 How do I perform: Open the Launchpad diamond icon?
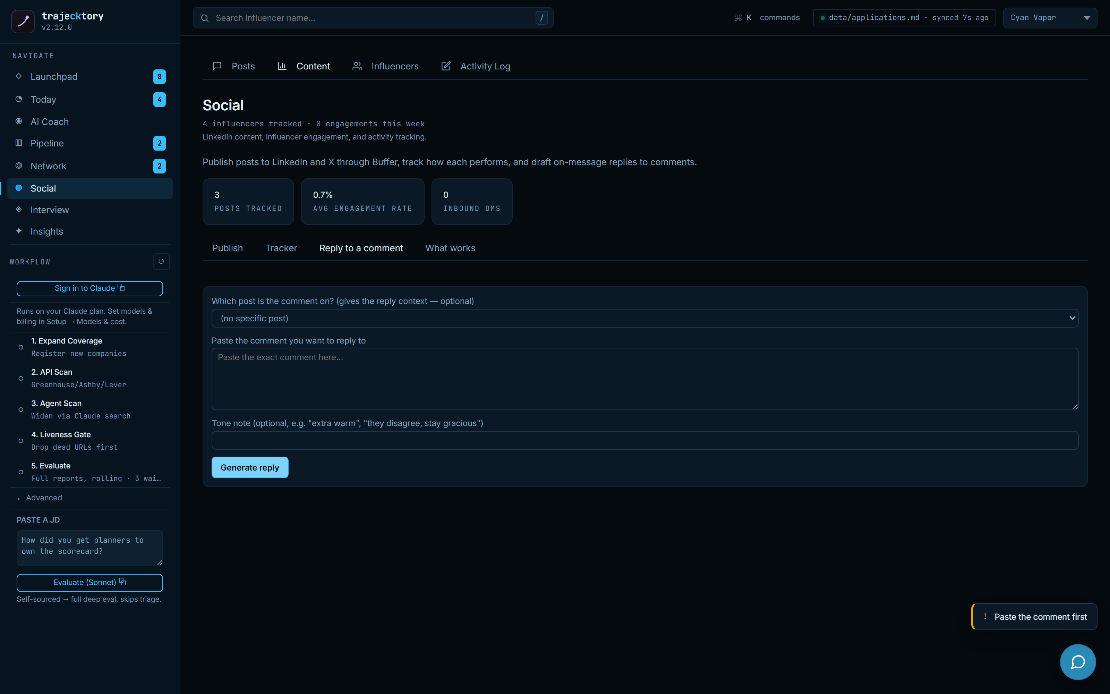(x=19, y=76)
